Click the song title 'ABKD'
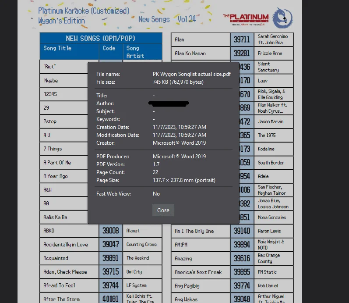 [49, 231]
